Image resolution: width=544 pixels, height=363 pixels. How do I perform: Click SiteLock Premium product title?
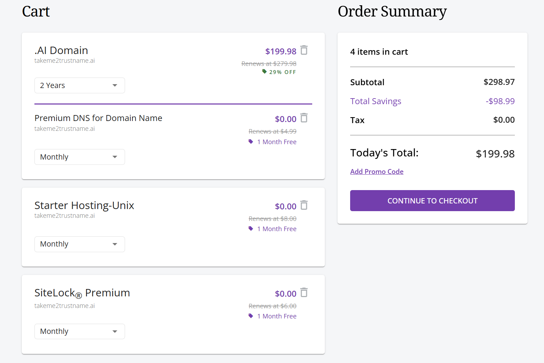[82, 293]
